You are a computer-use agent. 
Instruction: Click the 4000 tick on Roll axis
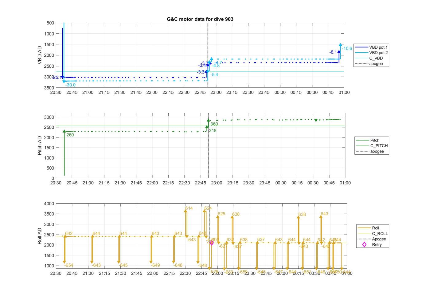pos(49,204)
